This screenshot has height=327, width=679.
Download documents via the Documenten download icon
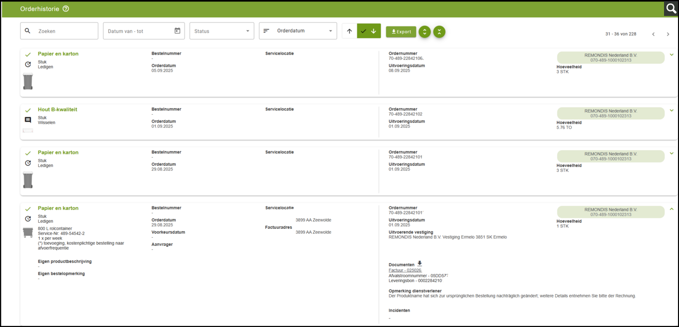tap(420, 264)
